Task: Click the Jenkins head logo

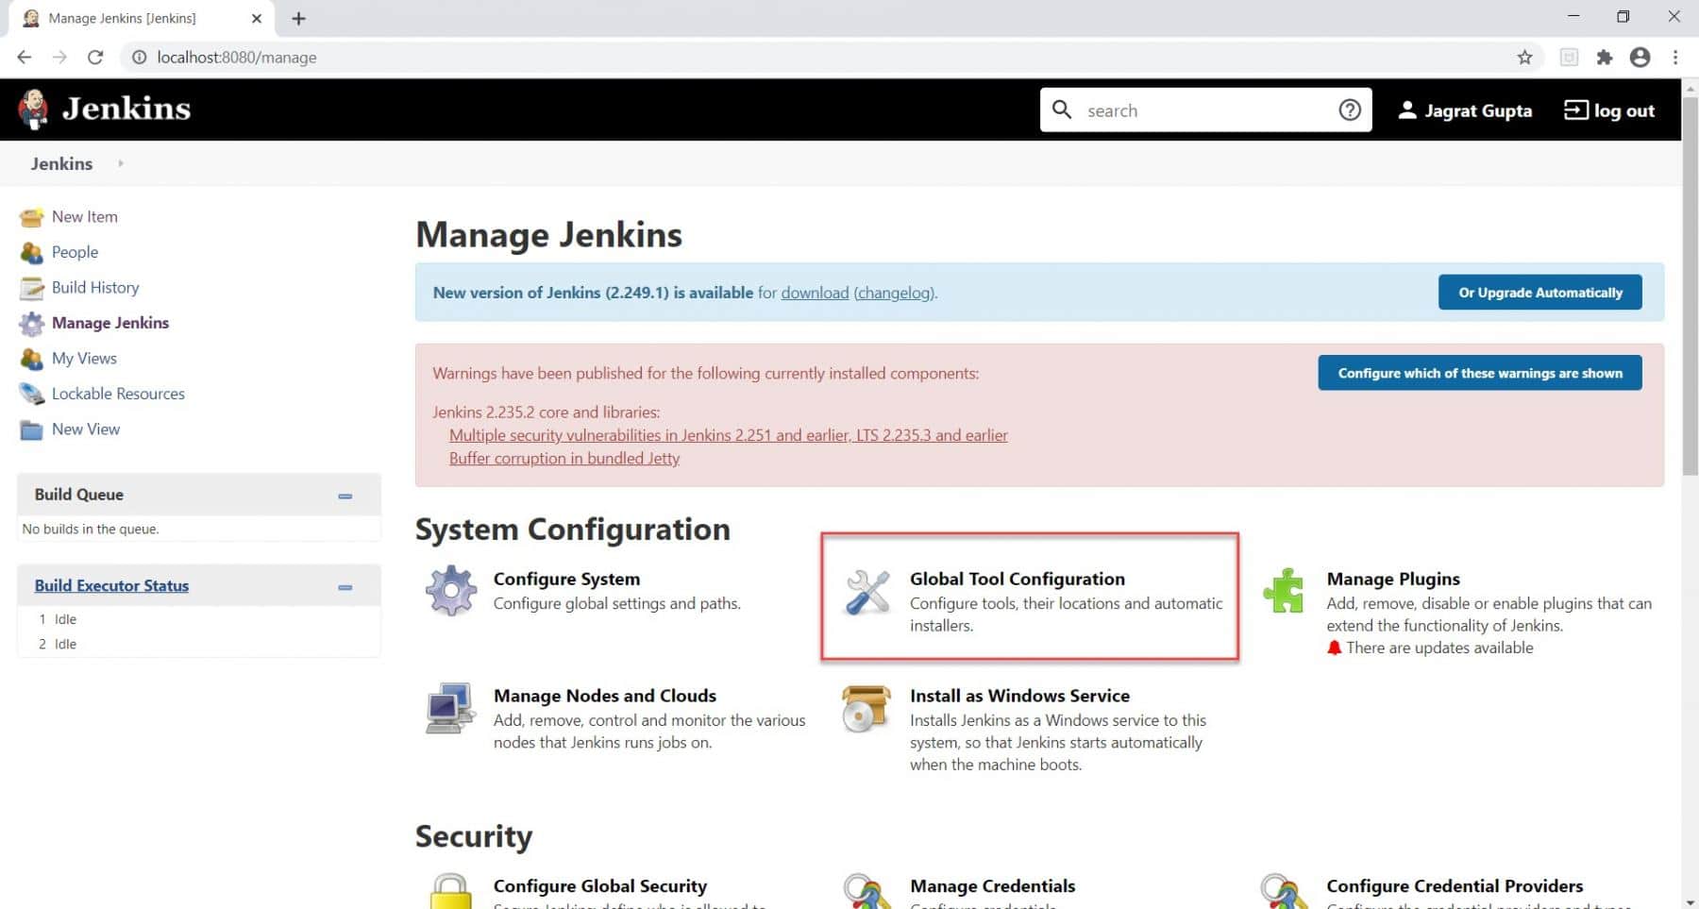Action: 32,108
